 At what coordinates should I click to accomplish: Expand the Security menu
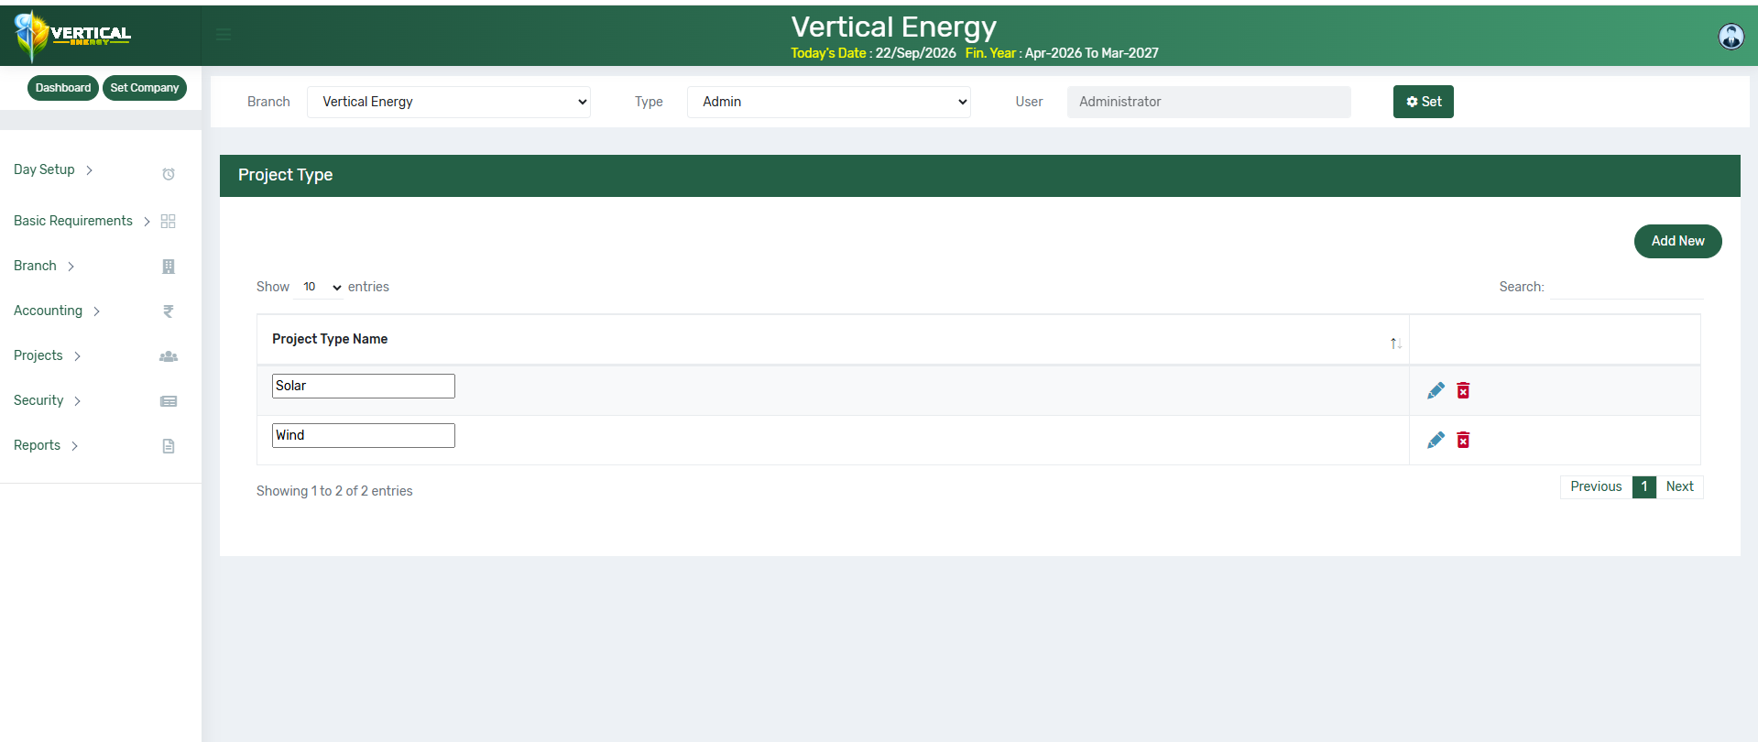48,400
